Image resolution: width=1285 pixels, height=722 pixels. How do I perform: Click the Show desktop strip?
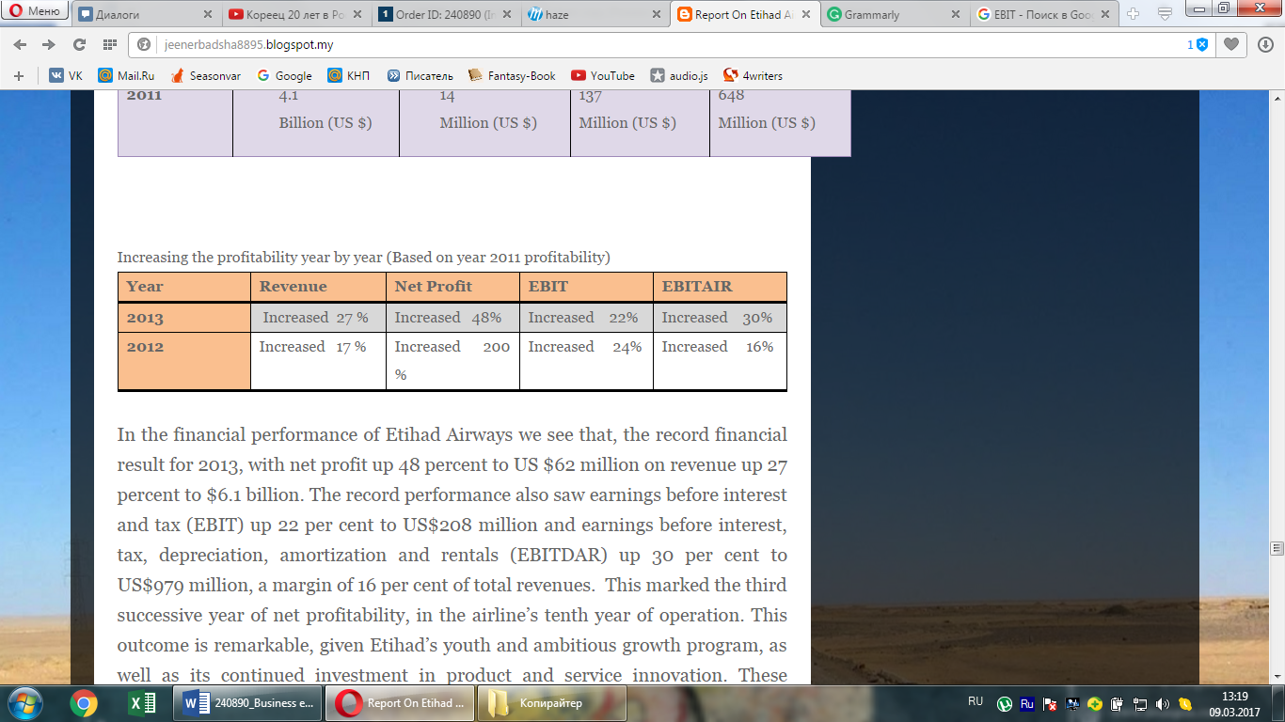[x=1277, y=703]
